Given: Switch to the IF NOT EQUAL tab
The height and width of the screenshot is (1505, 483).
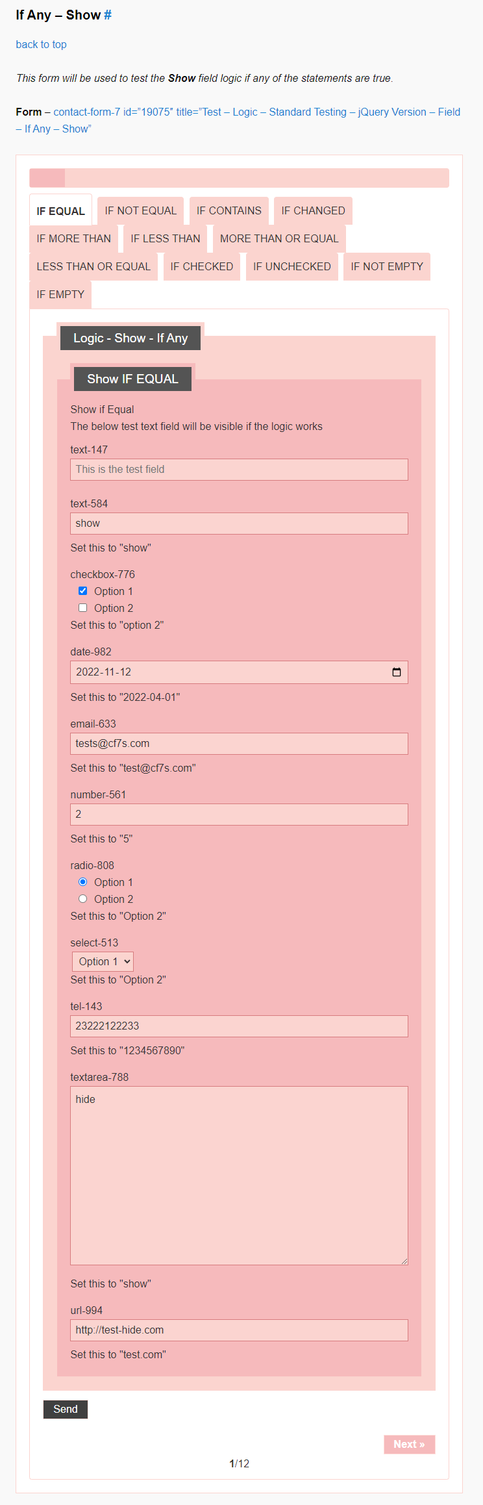Looking at the screenshot, I should pyautogui.click(x=140, y=210).
